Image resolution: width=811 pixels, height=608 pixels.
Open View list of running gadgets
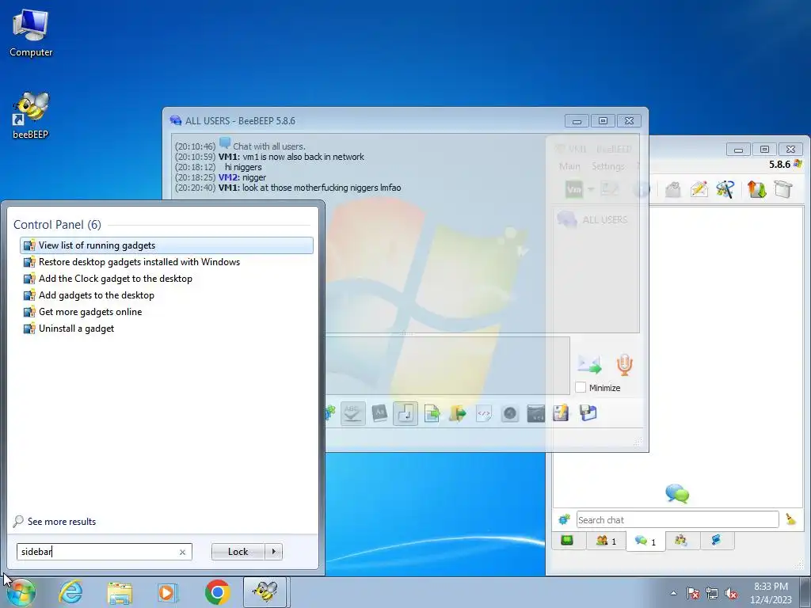166,245
